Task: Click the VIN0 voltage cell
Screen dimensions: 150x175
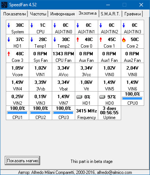Action: pyautogui.click(x=109, y=70)
